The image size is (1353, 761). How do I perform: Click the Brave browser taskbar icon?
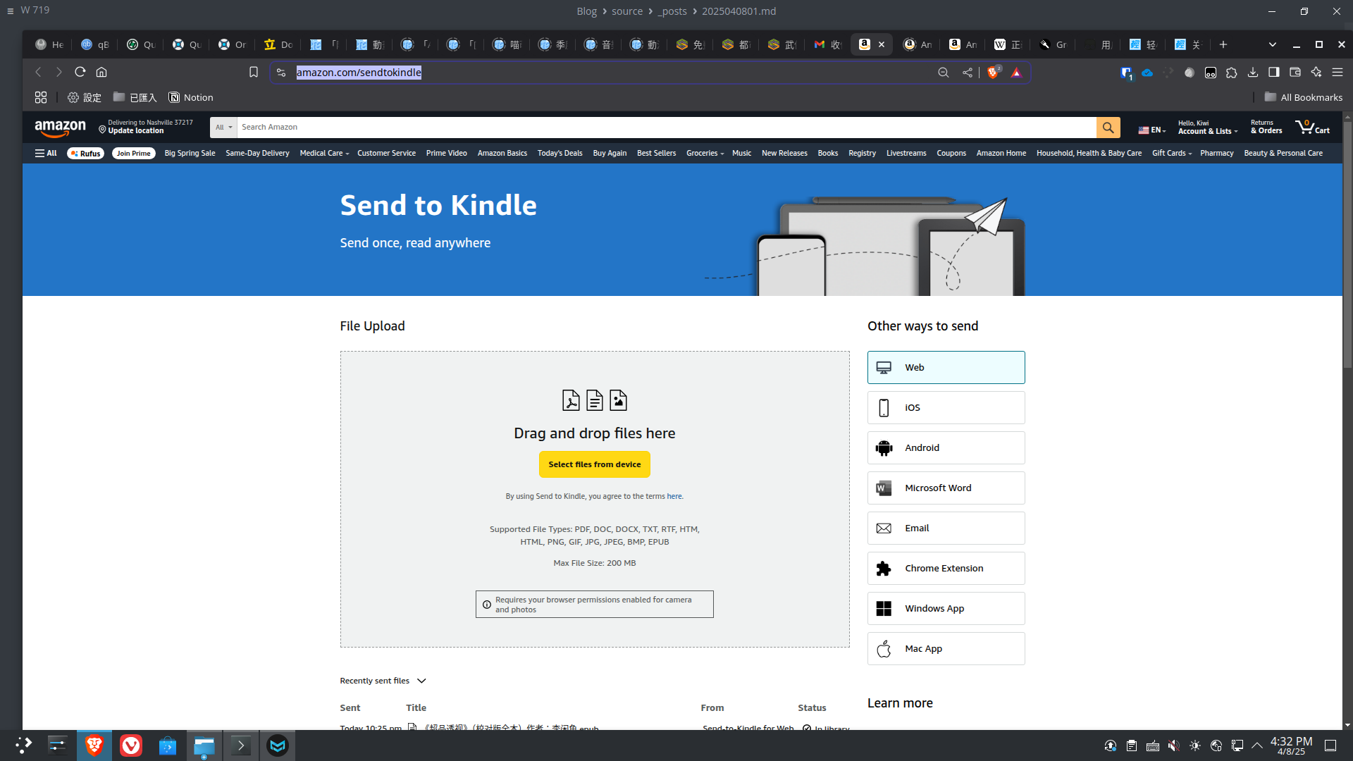pos(94,745)
